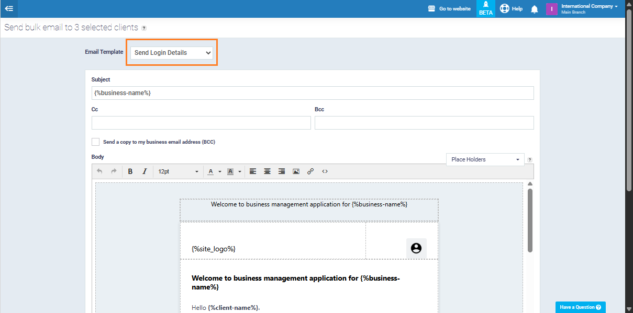Open the Email Template dropdown
Image resolution: width=633 pixels, height=313 pixels.
coord(172,53)
